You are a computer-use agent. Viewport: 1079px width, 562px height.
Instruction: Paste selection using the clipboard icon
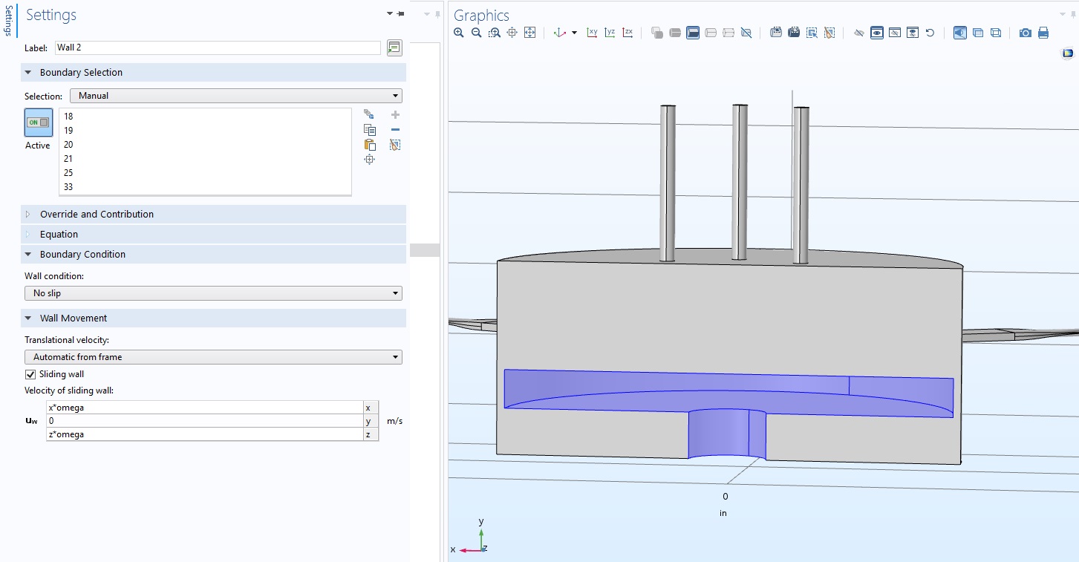click(x=369, y=145)
